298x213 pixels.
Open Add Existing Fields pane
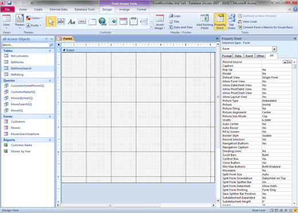click(205, 22)
